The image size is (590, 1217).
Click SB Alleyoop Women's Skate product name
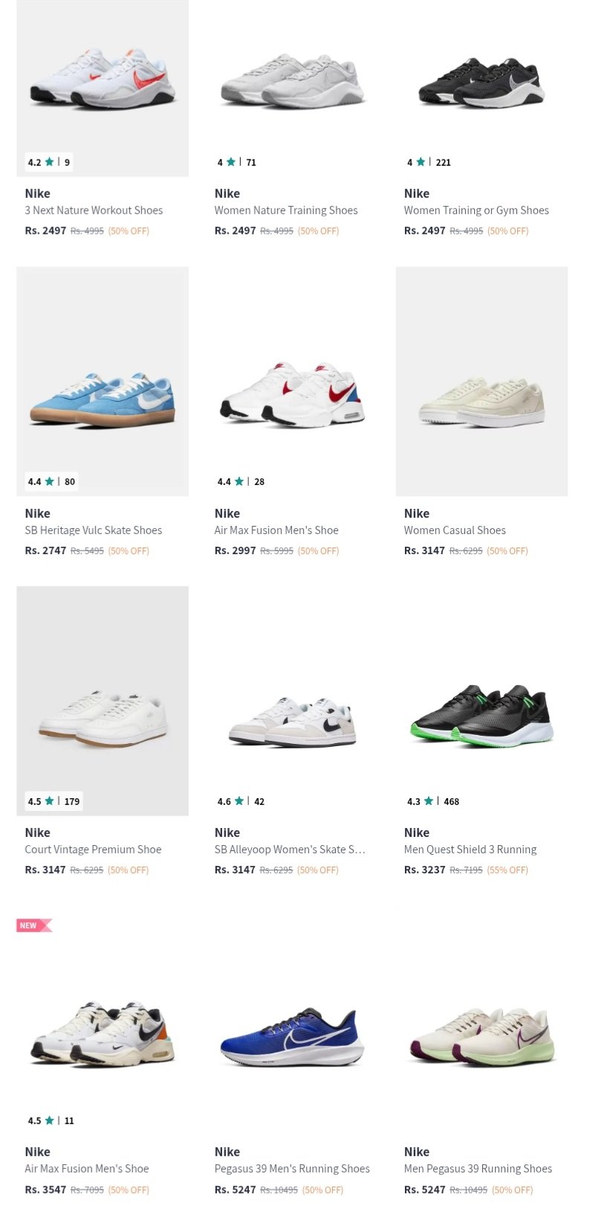290,850
